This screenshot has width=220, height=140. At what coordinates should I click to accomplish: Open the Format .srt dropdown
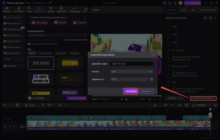click(132, 71)
